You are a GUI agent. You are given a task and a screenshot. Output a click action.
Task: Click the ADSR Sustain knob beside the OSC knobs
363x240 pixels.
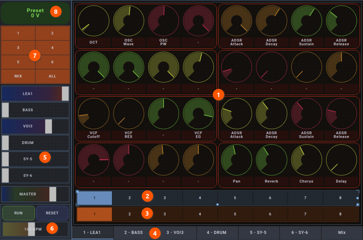click(x=307, y=21)
